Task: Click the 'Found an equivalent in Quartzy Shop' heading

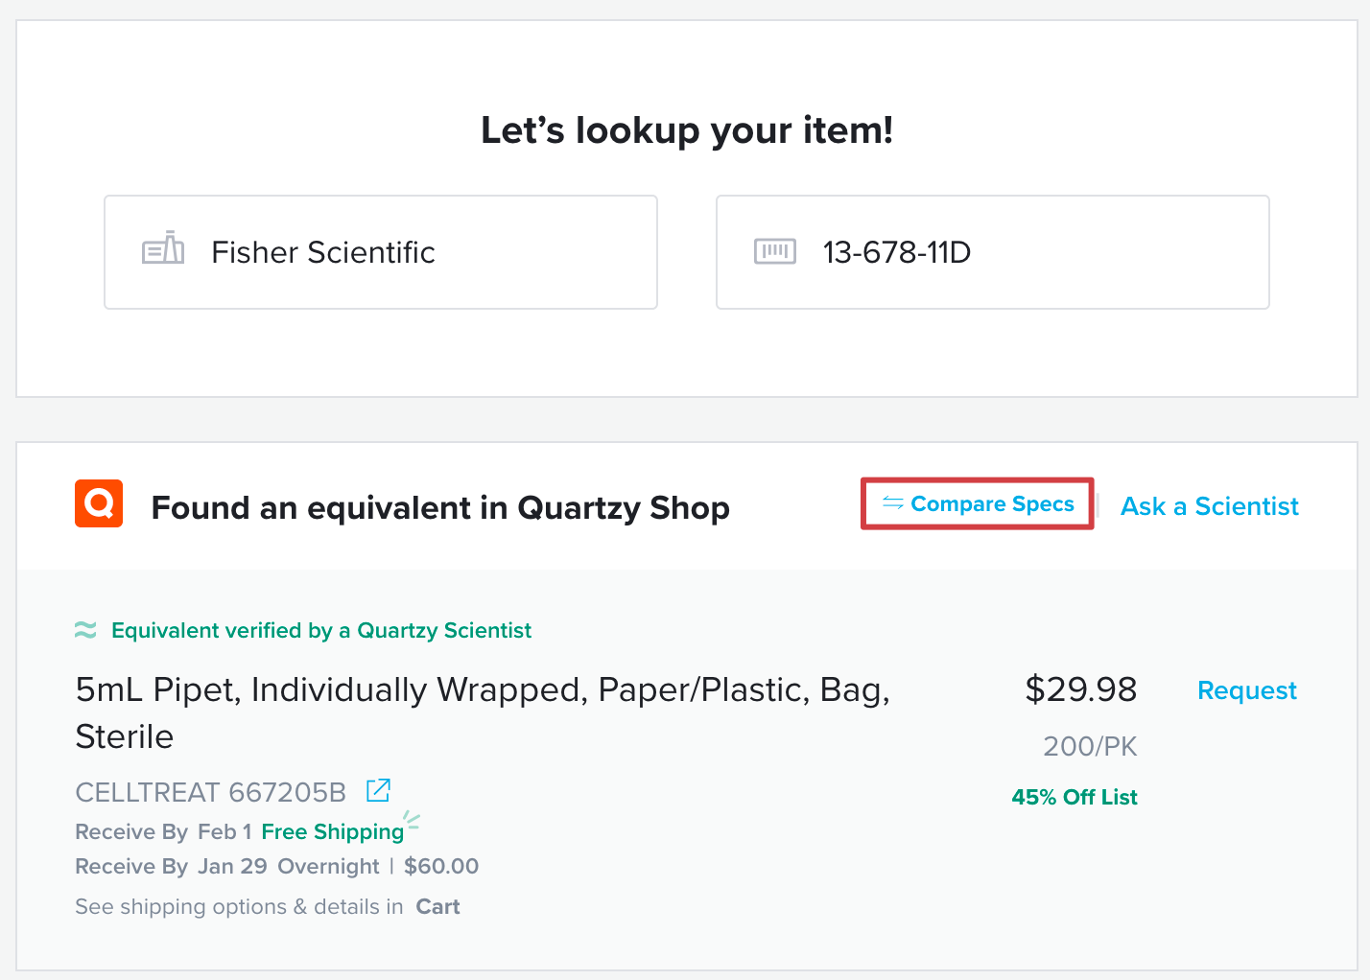Action: (440, 507)
